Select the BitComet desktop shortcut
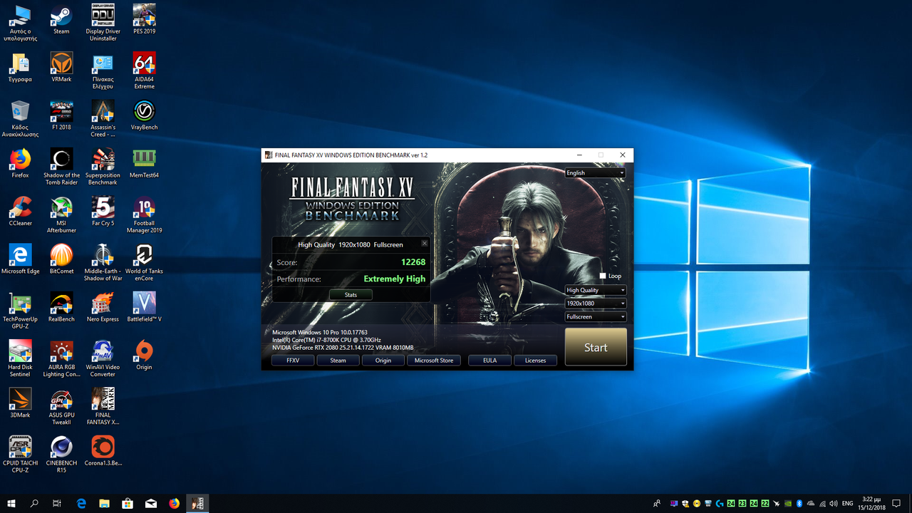 (x=61, y=259)
